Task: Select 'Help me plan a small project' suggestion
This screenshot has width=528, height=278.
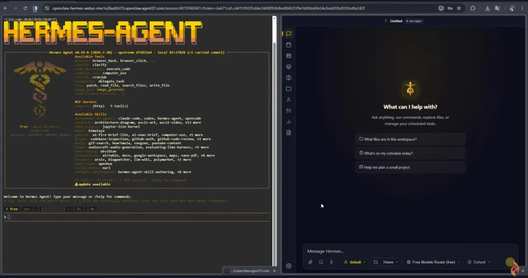Action: (x=410, y=167)
